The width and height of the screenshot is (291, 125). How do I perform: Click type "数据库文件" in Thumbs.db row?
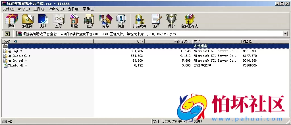click(x=202, y=65)
